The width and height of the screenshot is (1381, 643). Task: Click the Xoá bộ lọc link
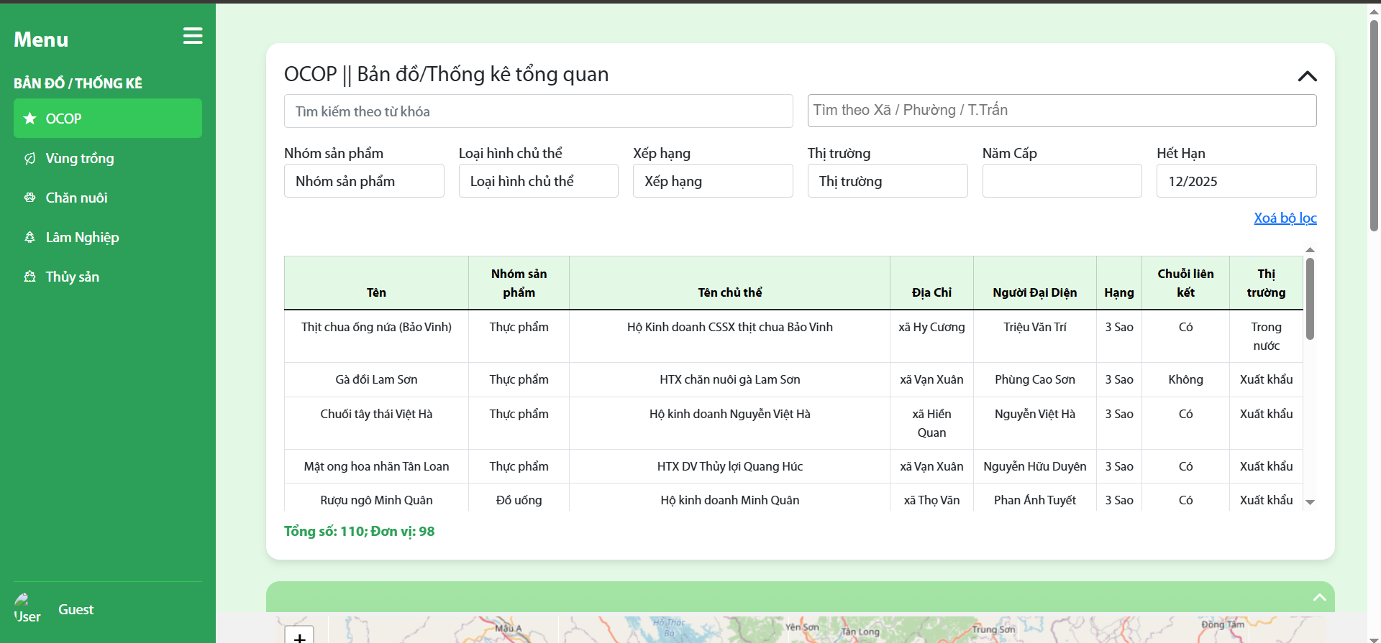1285,218
